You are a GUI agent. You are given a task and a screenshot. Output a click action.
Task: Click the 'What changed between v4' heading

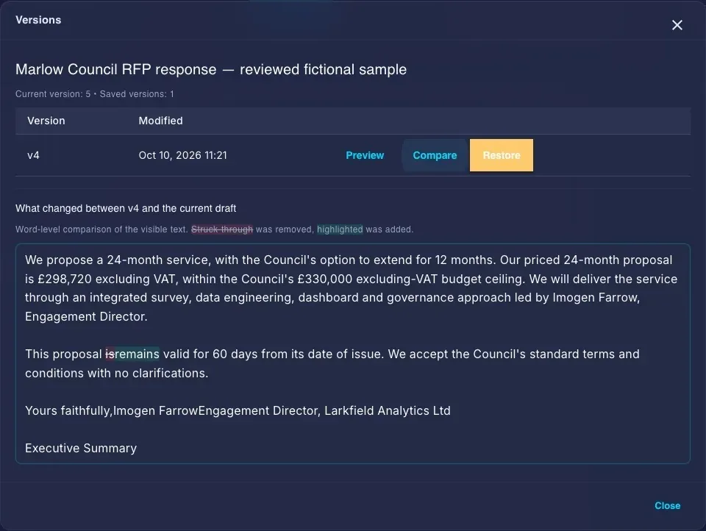(126, 209)
